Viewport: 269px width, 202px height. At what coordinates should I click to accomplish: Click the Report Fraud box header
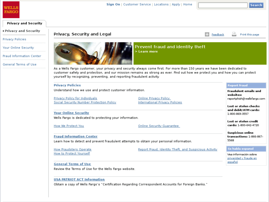246,86
